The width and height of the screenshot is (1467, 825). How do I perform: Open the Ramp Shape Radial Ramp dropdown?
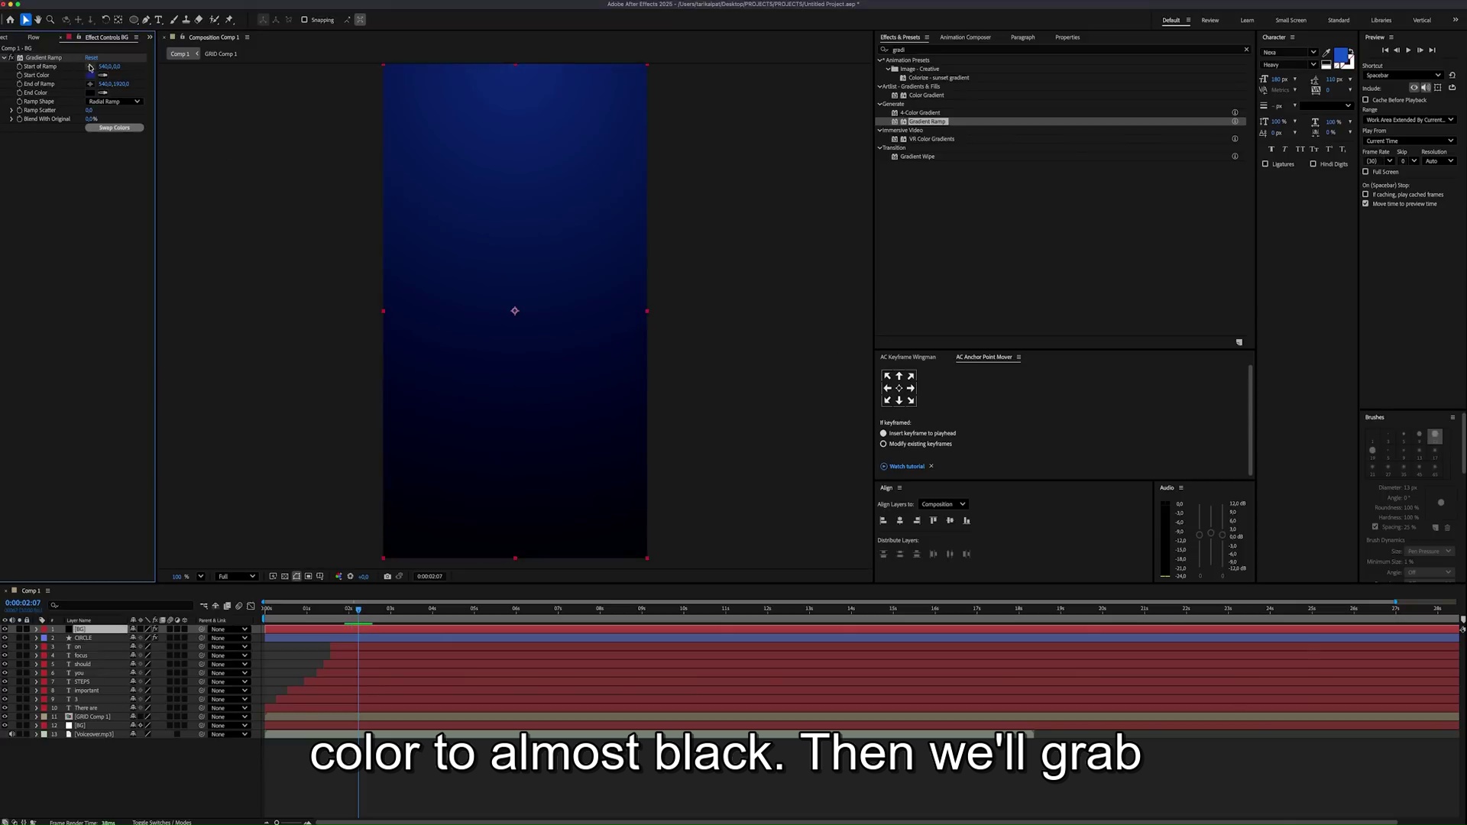click(115, 102)
